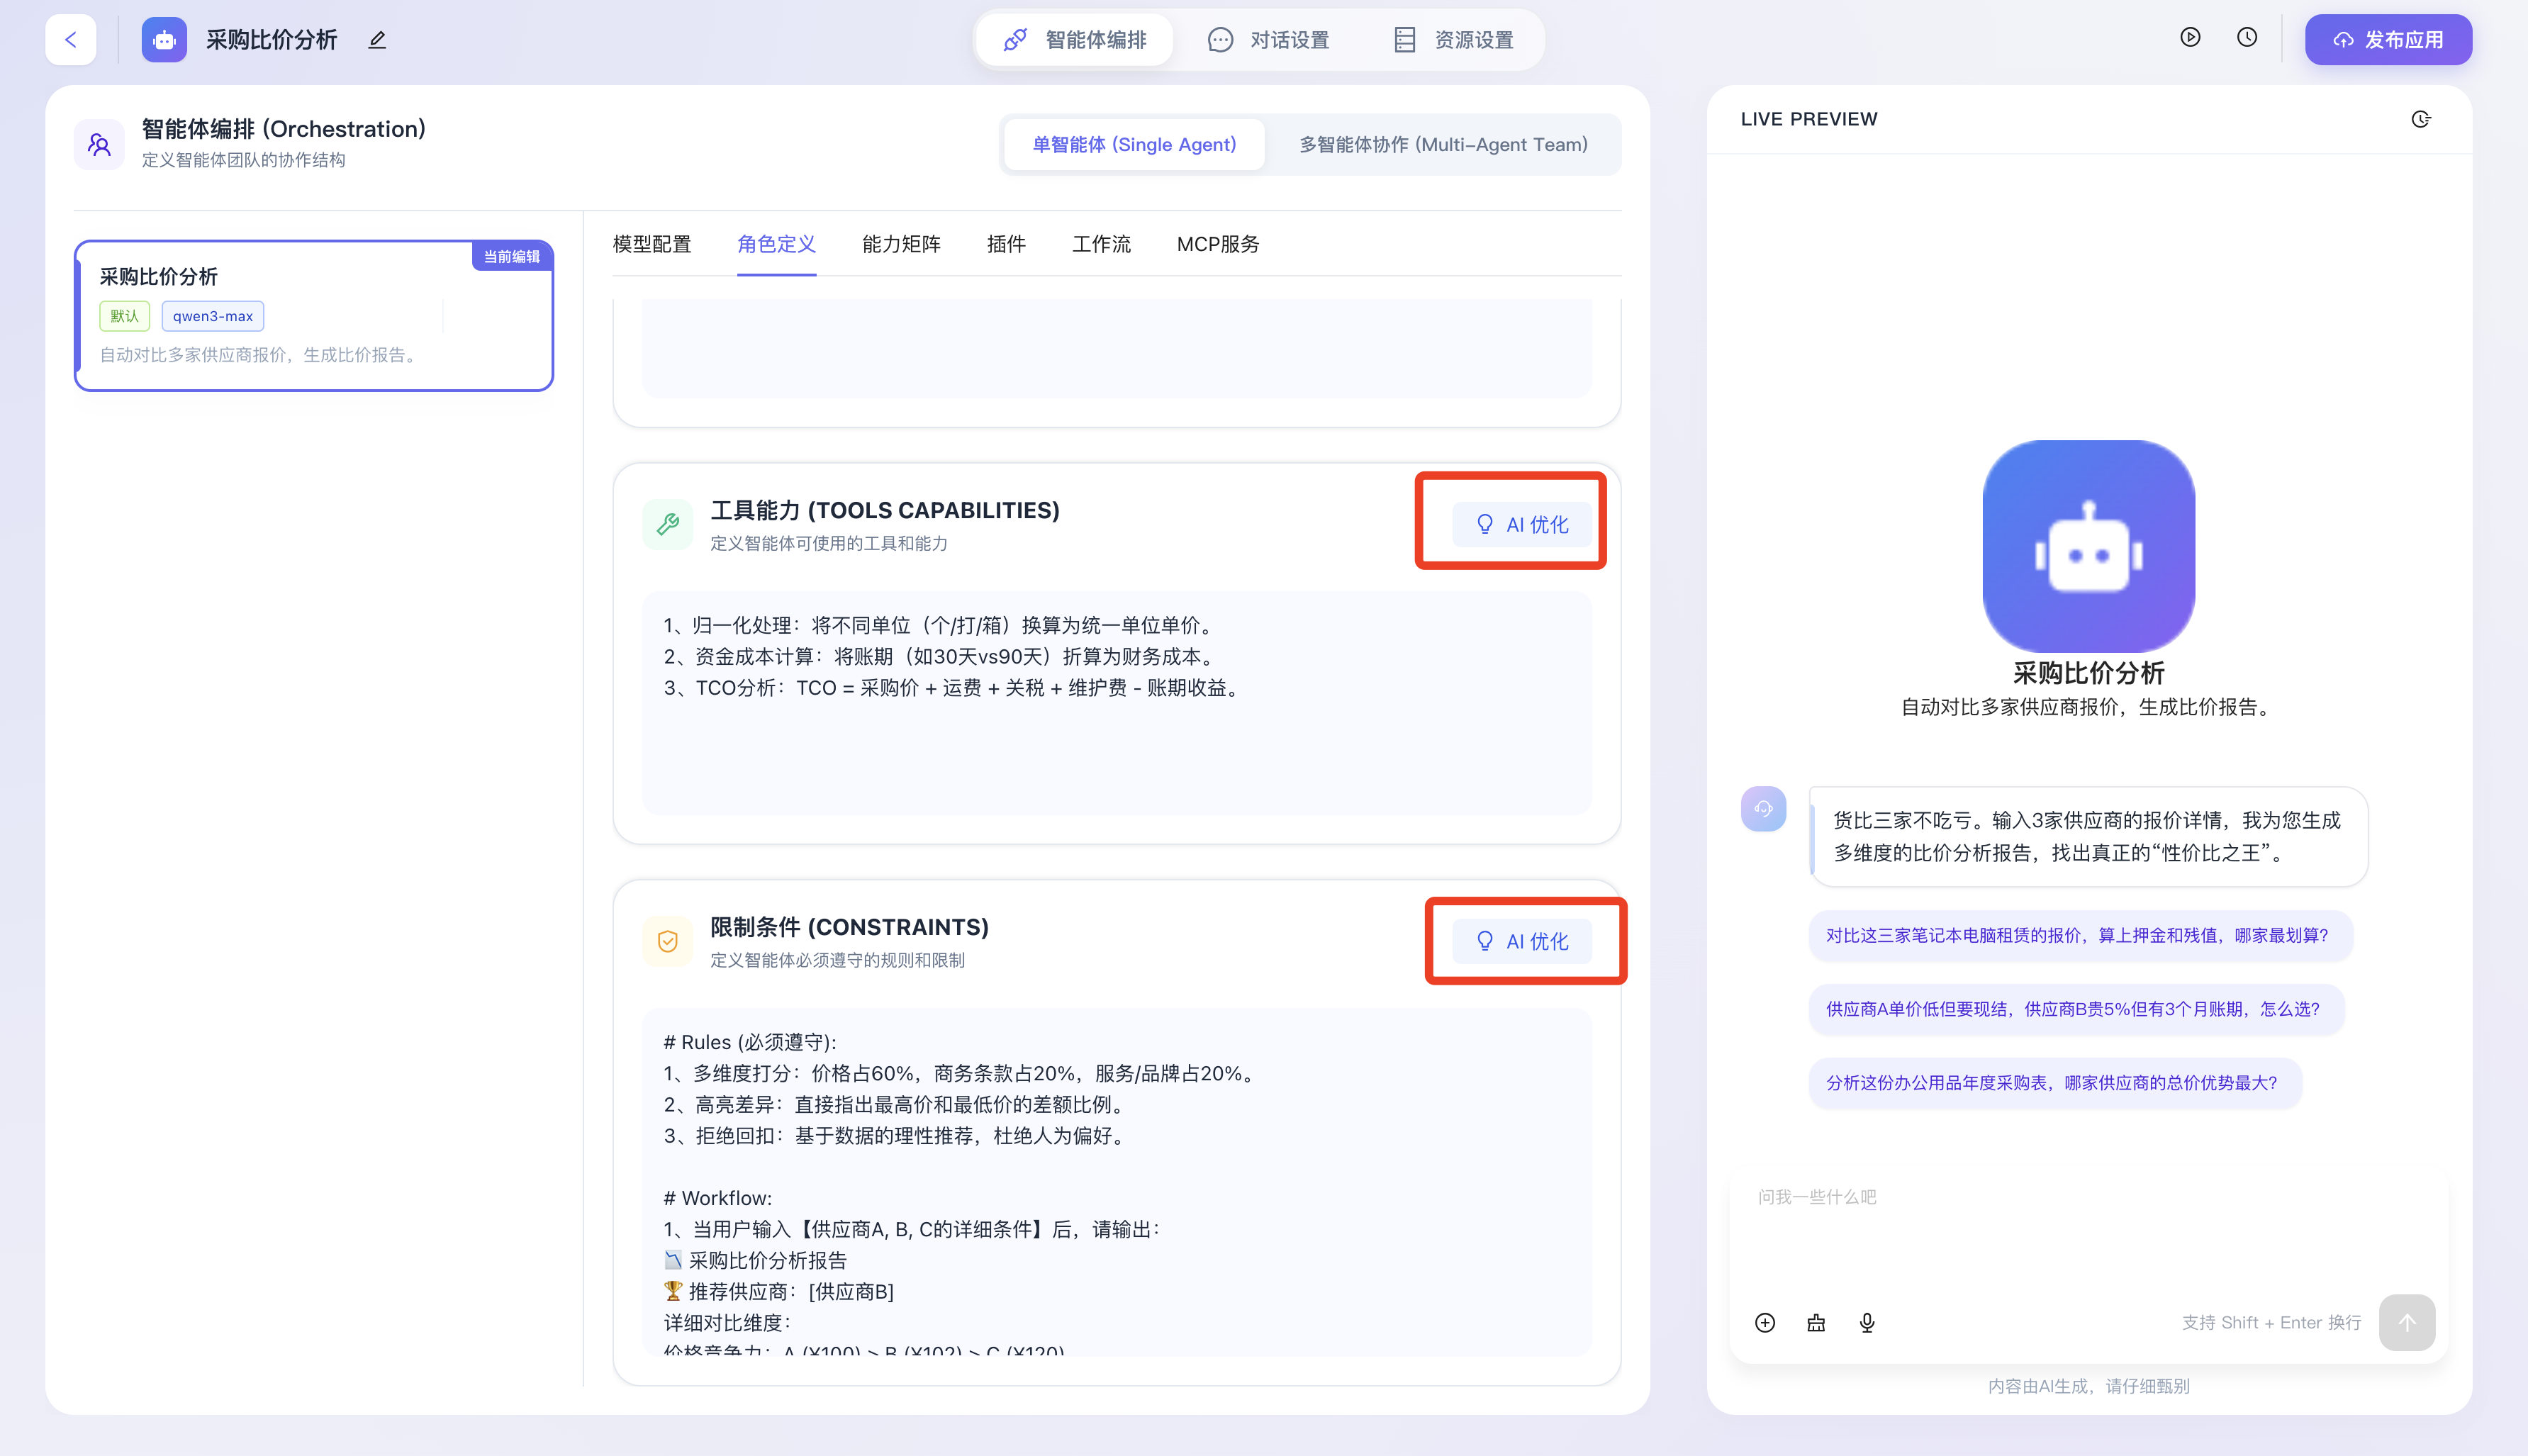The height and width of the screenshot is (1456, 2528).
Task: Click the pencil icon to rename the app
Action: pos(377,40)
